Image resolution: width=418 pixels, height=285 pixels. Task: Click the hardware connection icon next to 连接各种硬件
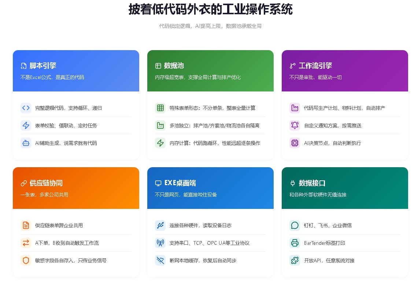[160, 226]
